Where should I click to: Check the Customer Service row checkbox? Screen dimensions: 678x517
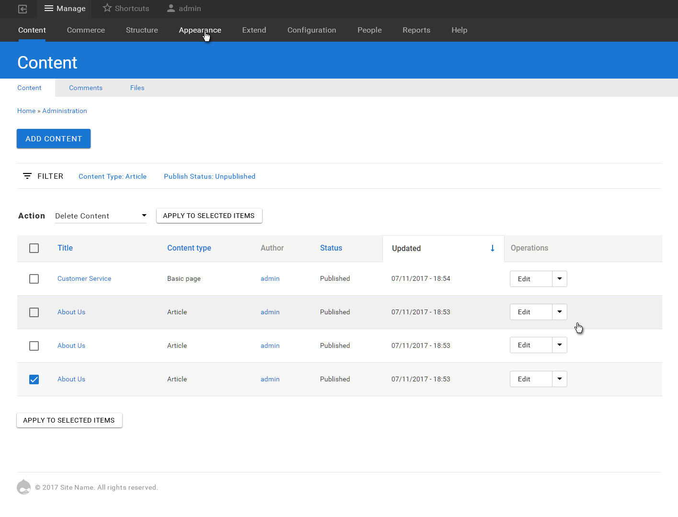pos(34,279)
